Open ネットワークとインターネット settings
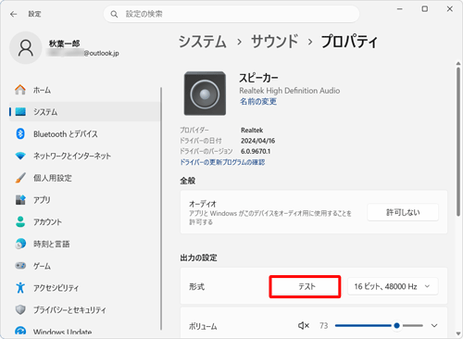The width and height of the screenshot is (463, 339). pos(84,156)
